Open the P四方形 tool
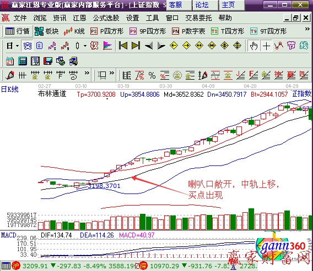 pyautogui.click(x=107, y=31)
